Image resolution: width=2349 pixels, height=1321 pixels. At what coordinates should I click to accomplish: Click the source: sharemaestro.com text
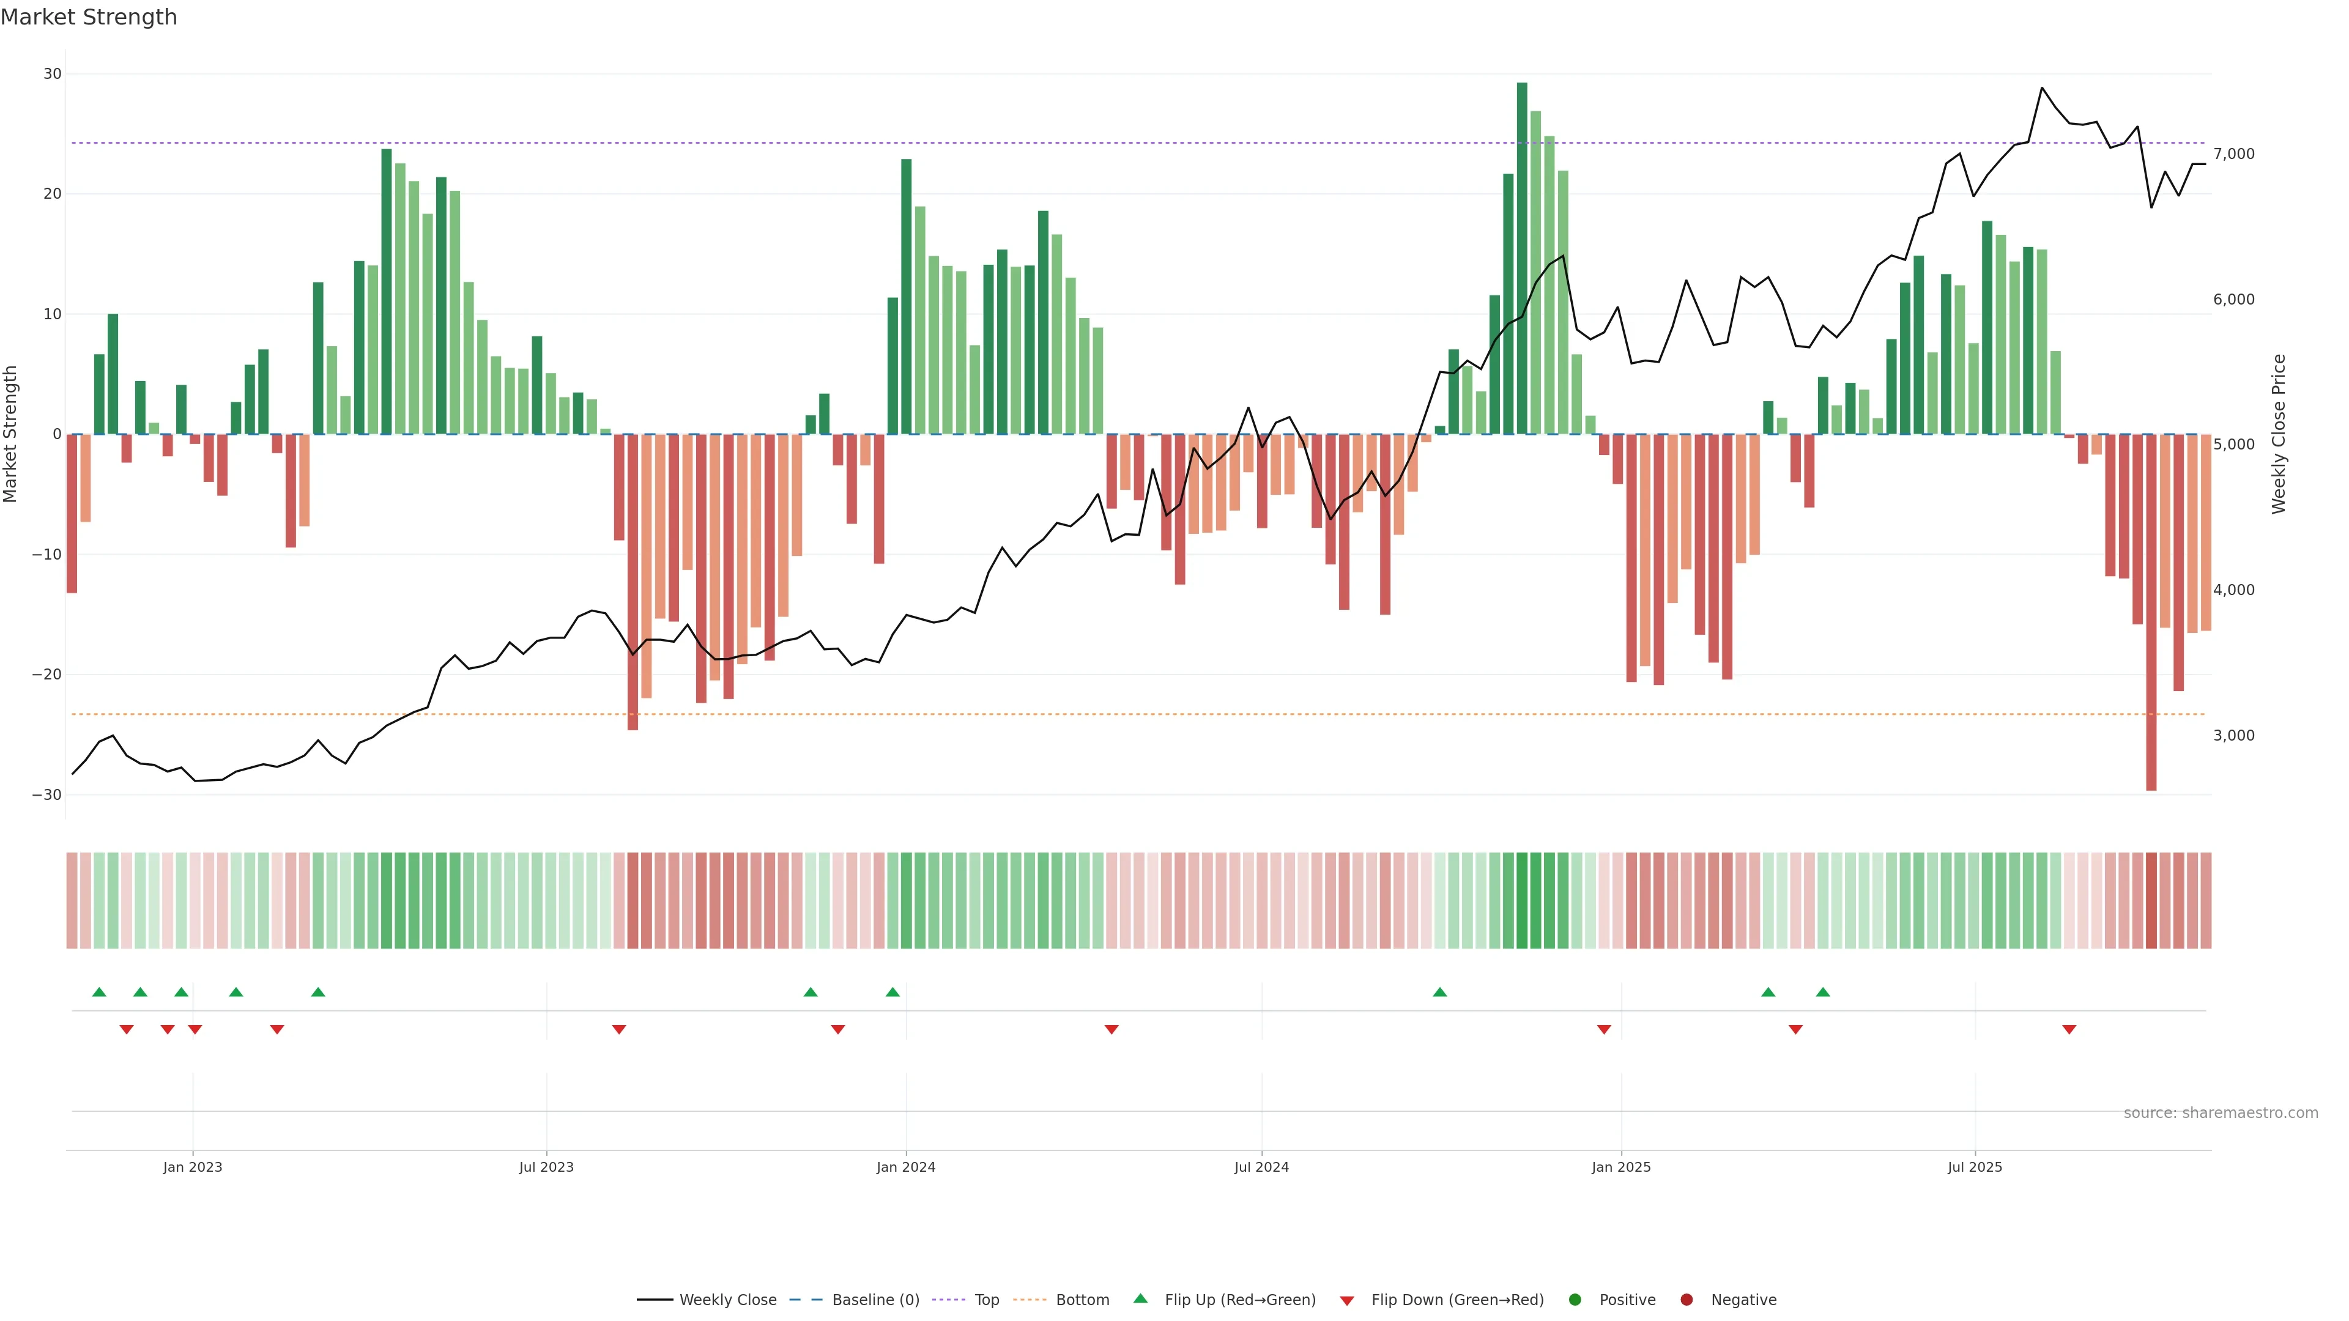point(2221,1112)
